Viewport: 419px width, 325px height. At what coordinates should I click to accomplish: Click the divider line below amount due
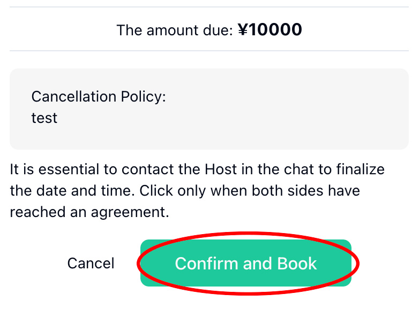point(209,51)
